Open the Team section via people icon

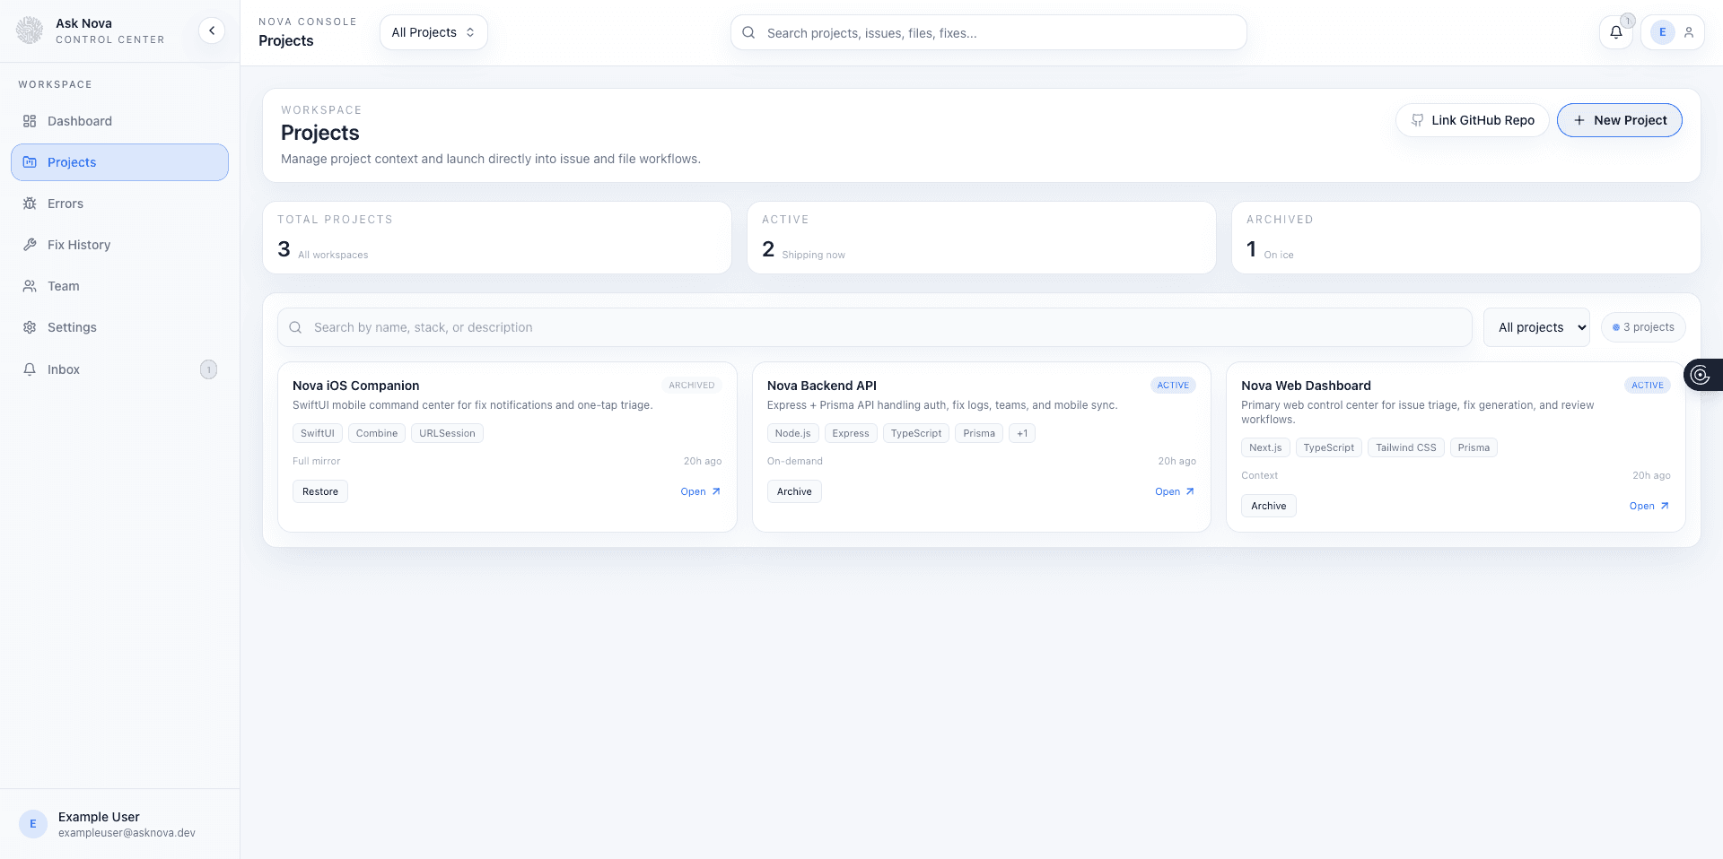pos(30,285)
